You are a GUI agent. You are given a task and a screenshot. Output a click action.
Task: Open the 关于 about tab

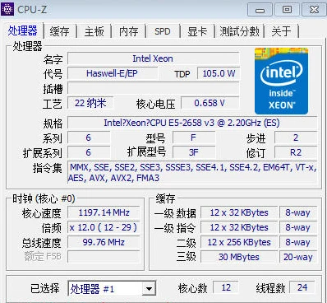pos(281,31)
